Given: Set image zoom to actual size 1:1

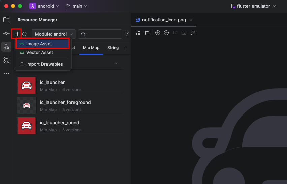Looking at the screenshot, I should 175,33.
